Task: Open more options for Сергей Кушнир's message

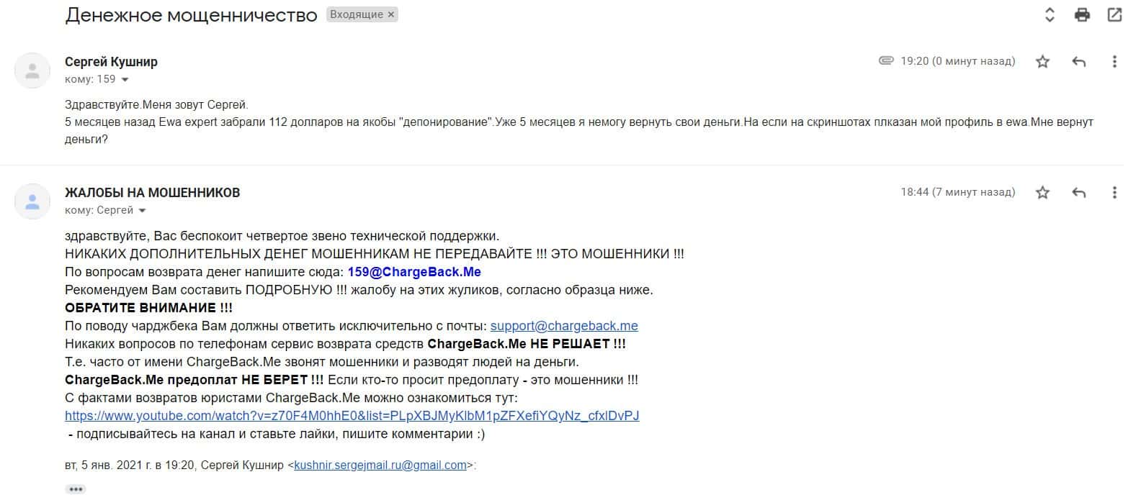Action: coord(1114,62)
